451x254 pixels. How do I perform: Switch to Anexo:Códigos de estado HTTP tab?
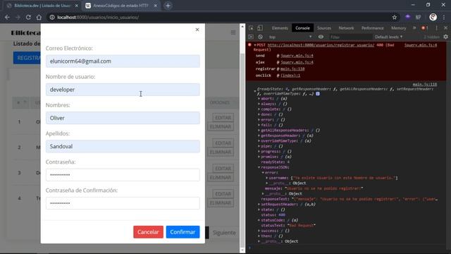(121, 6)
